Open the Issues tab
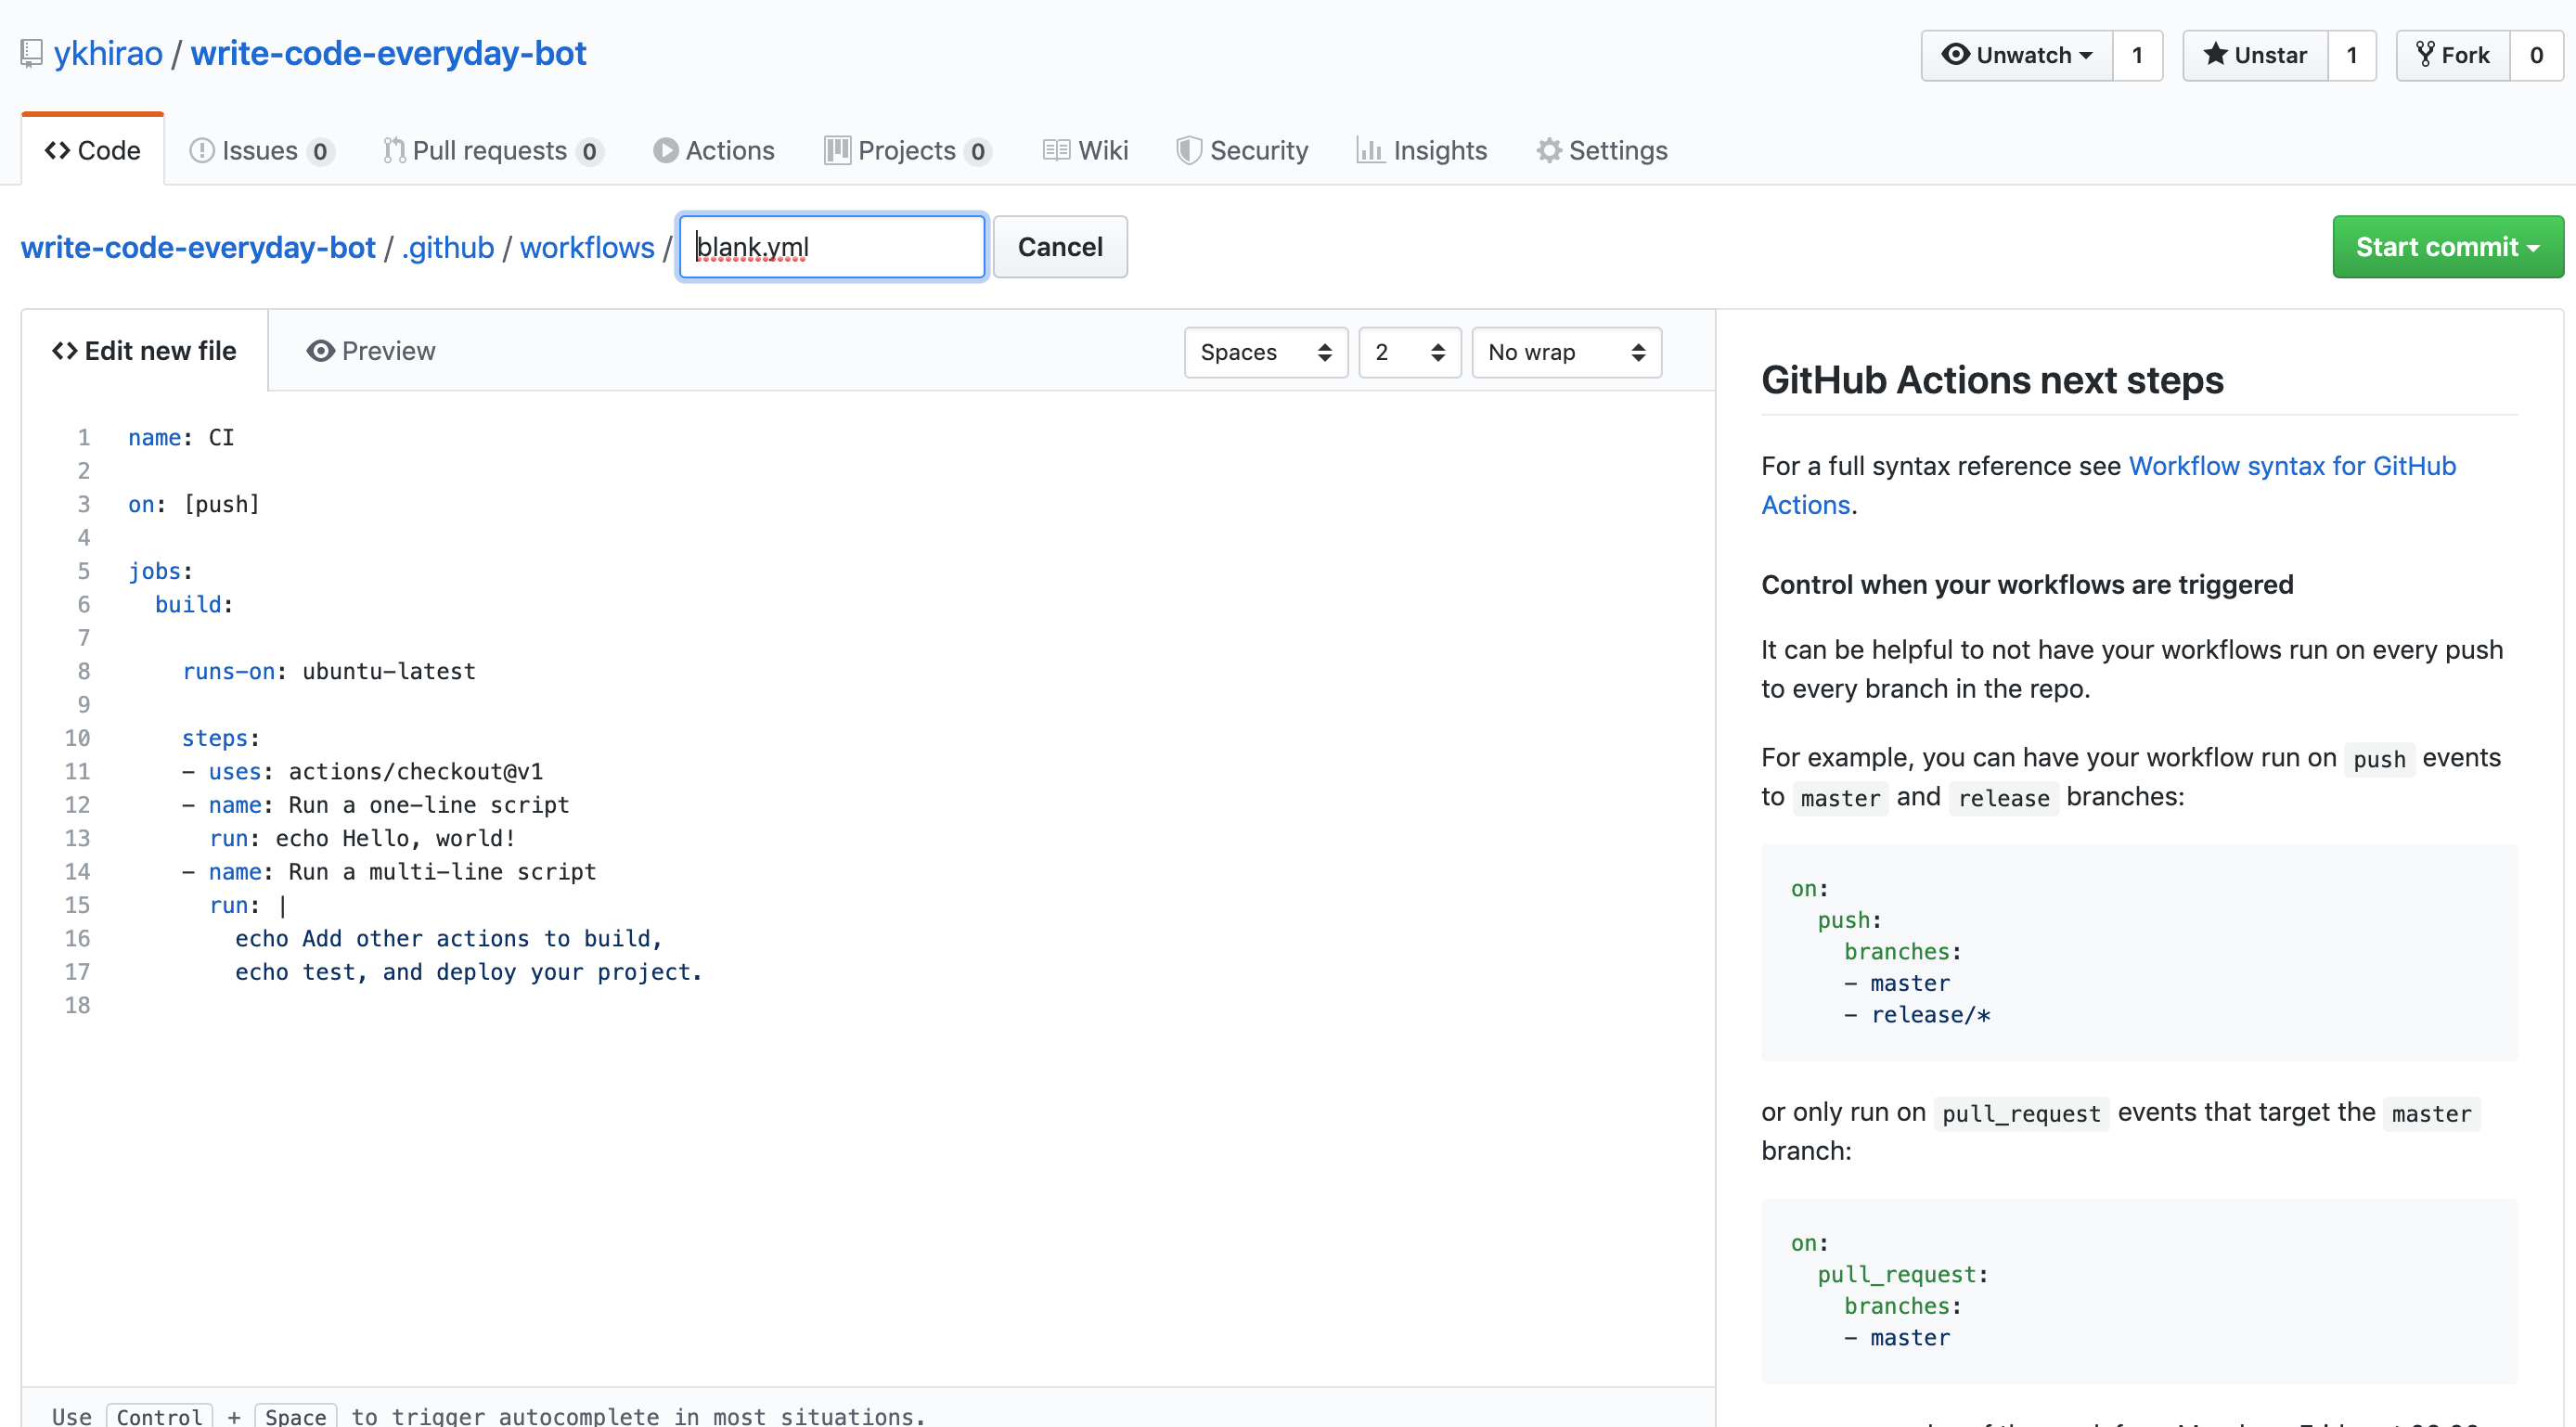The height and width of the screenshot is (1427, 2576). pos(261,150)
